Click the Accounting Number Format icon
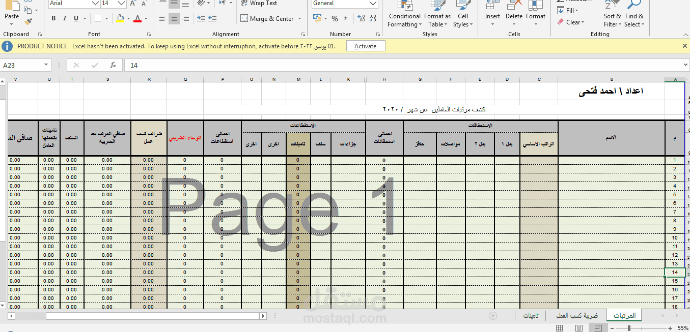 (317, 19)
